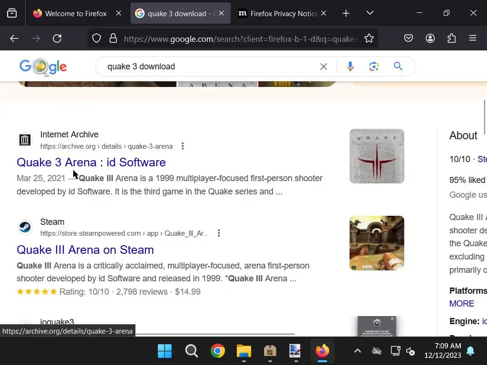Start voice search with the microphone
487x365 pixels.
[350, 67]
